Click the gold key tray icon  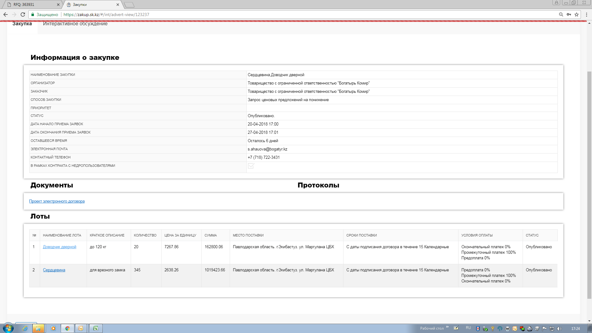pos(493,329)
